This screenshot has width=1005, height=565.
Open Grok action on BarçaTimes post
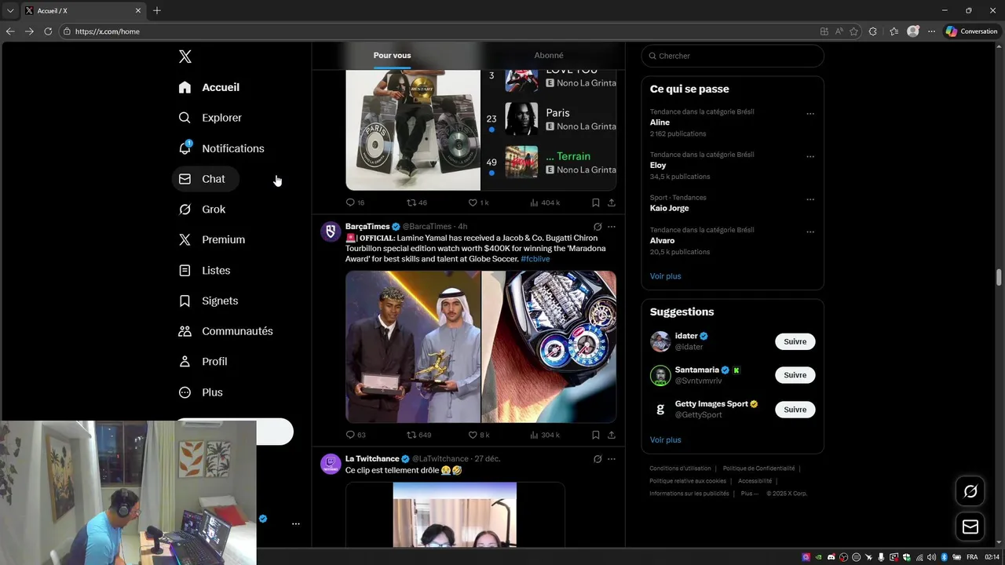click(598, 227)
